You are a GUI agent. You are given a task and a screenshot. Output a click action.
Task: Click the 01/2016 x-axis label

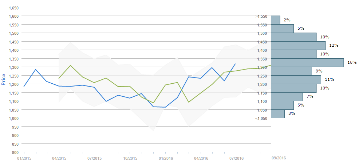pos(165,158)
